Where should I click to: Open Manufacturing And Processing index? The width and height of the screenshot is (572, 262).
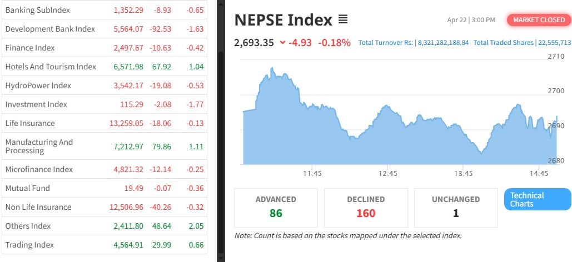[39, 146]
